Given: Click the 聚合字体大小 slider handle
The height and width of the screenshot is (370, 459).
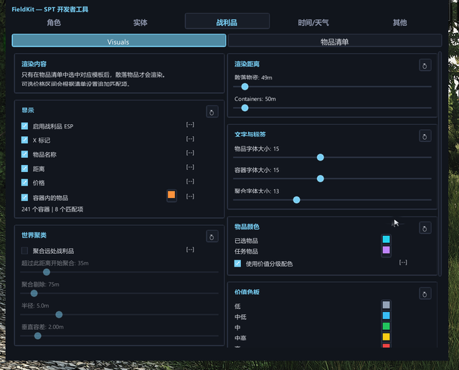Looking at the screenshot, I should (x=296, y=200).
